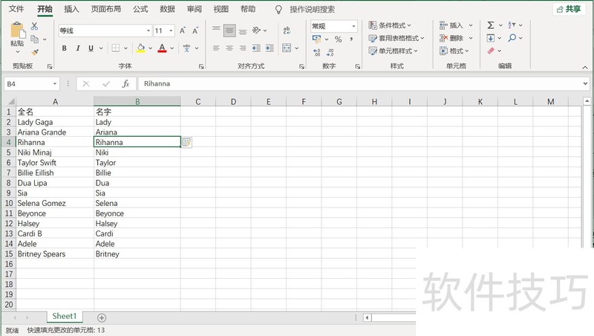
Task: Apply yellow fill color bucket
Action: click(x=141, y=48)
